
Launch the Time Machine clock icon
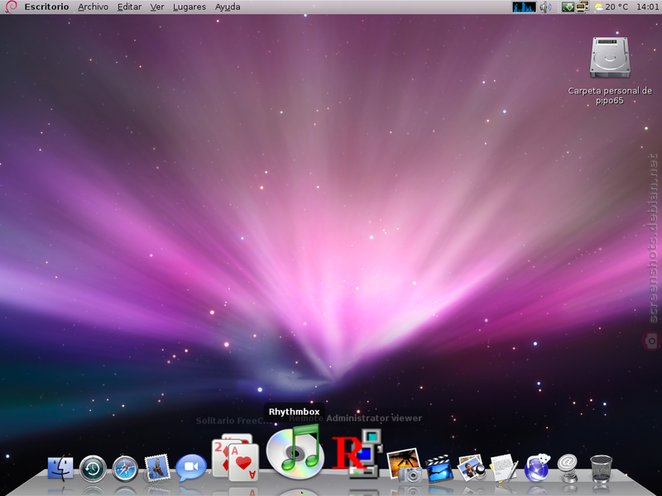click(93, 469)
